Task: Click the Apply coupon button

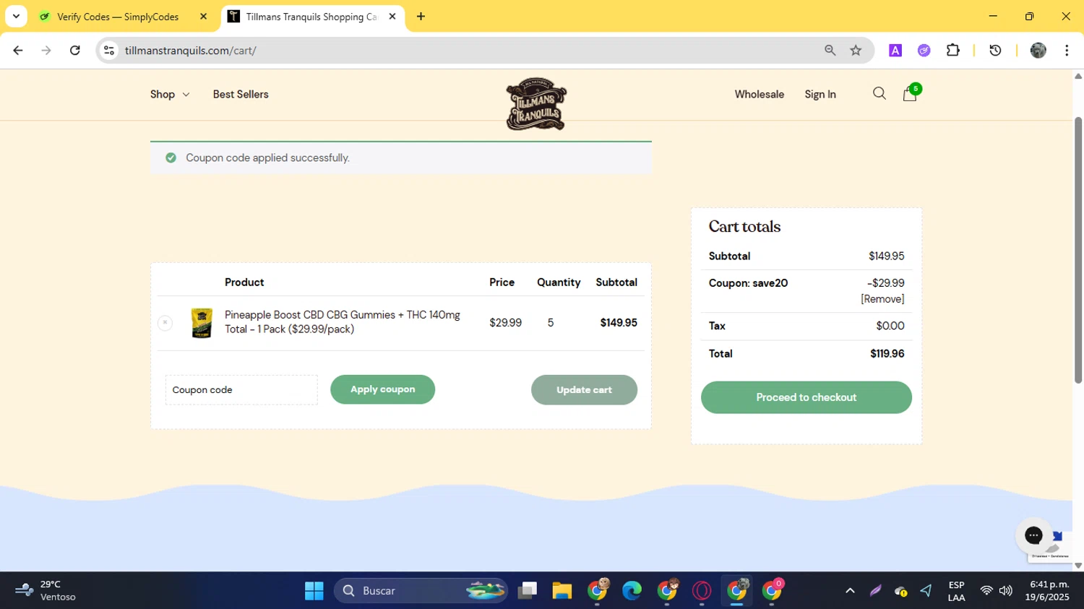Action: [x=383, y=389]
